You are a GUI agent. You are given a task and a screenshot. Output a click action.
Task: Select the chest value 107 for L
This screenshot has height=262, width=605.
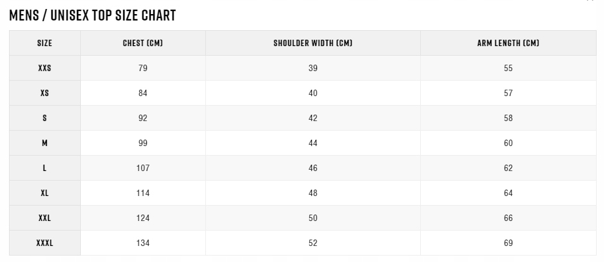pyautogui.click(x=142, y=168)
